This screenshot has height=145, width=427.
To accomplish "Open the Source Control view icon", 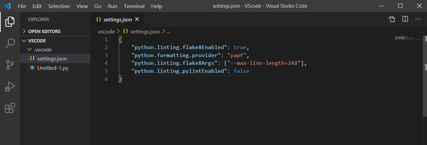I will pyautogui.click(x=10, y=65).
